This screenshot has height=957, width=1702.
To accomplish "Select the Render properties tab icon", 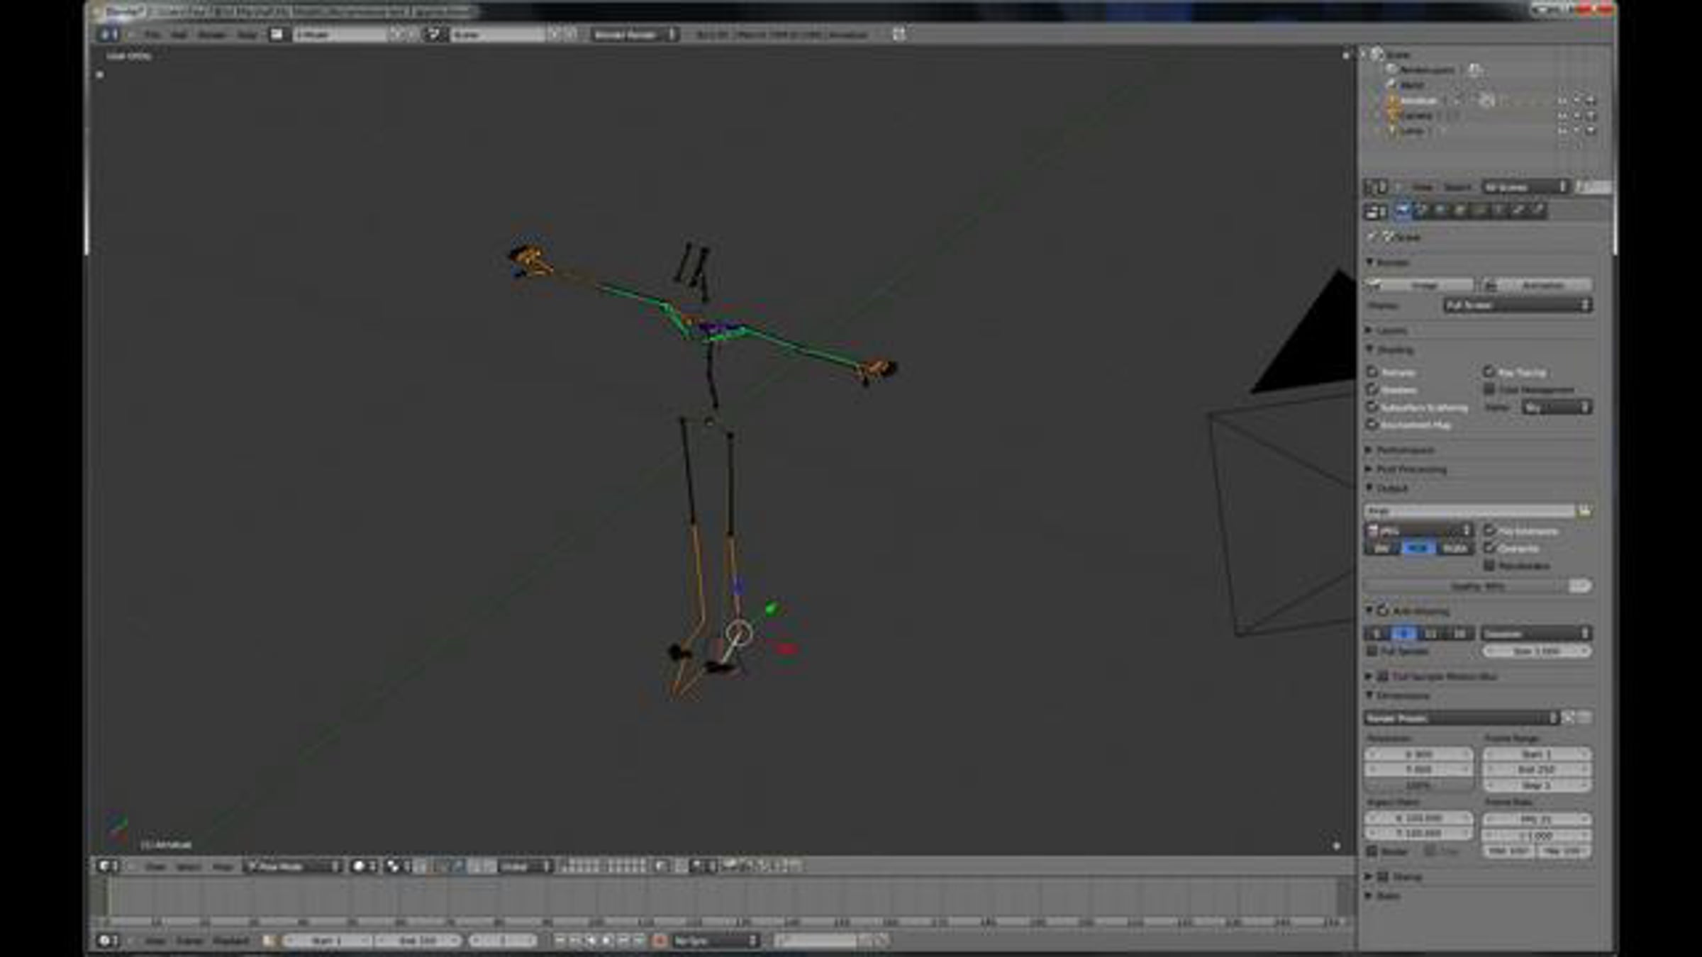I will (1402, 211).
